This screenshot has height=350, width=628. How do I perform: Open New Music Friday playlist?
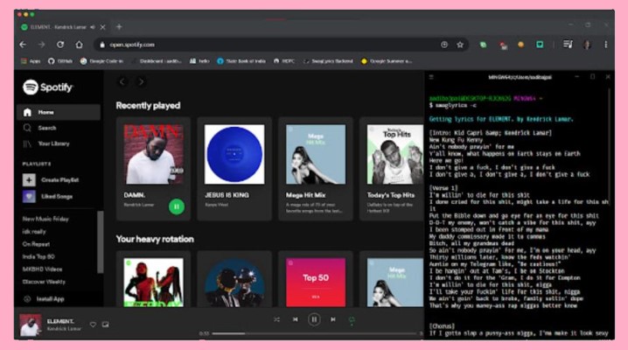(x=45, y=219)
